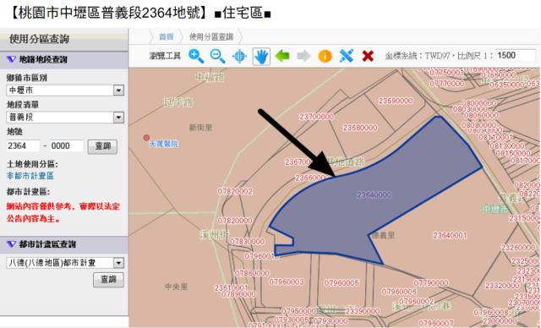Select the blue measure ruler tool
Image resolution: width=541 pixels, height=328 pixels.
pos(347,56)
